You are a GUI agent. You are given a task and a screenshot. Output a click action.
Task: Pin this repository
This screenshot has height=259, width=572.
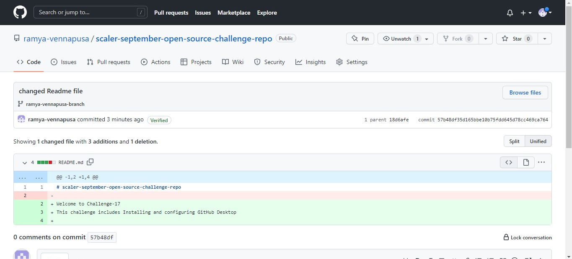tap(360, 38)
